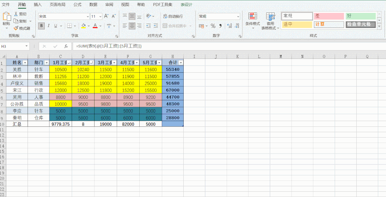Copy the selection with 复制
The image size is (386, 197).
tap(20, 21)
